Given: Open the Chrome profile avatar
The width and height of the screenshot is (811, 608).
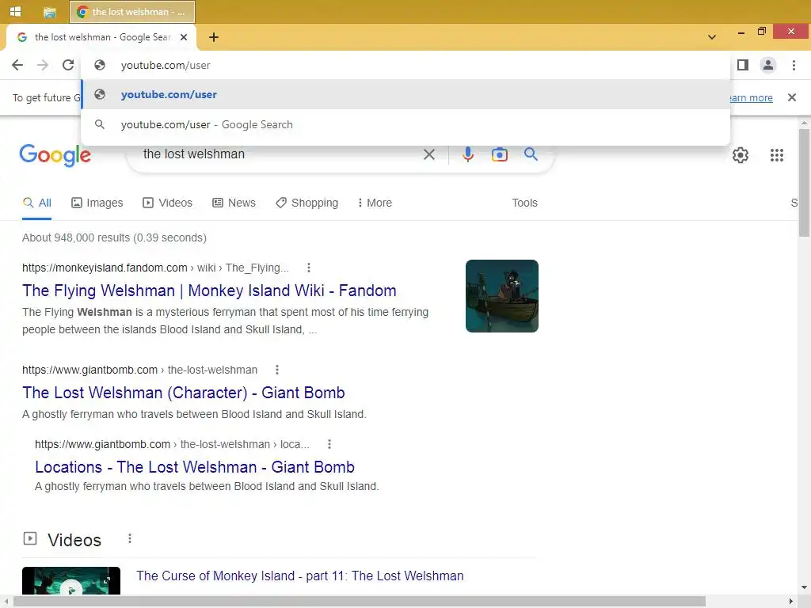Looking at the screenshot, I should tap(768, 65).
